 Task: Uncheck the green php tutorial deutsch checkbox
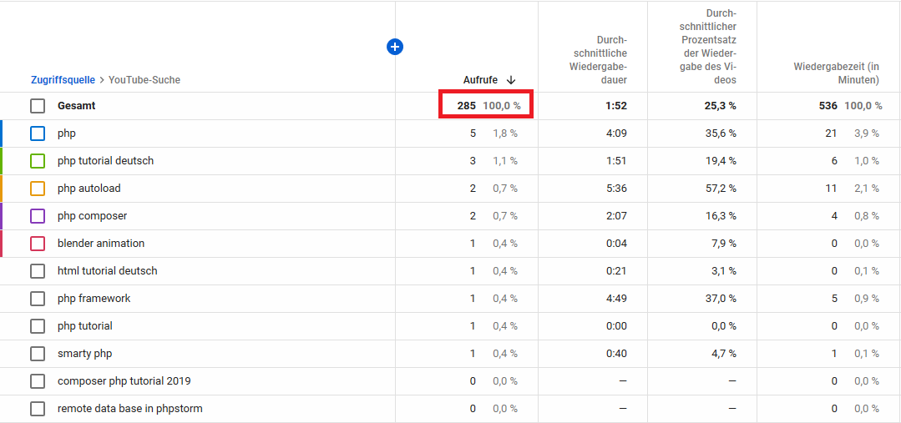(38, 161)
